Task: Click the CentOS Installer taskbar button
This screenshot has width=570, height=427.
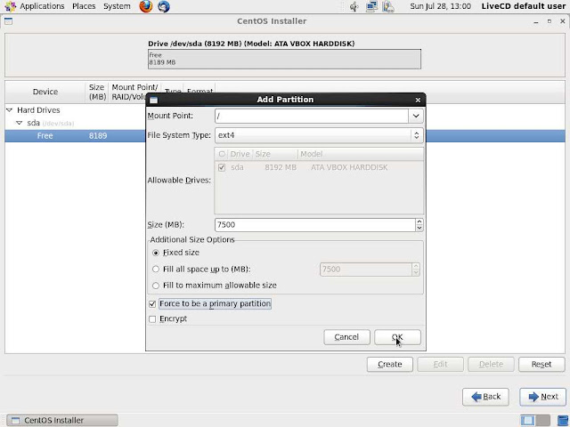Action: tap(62, 420)
